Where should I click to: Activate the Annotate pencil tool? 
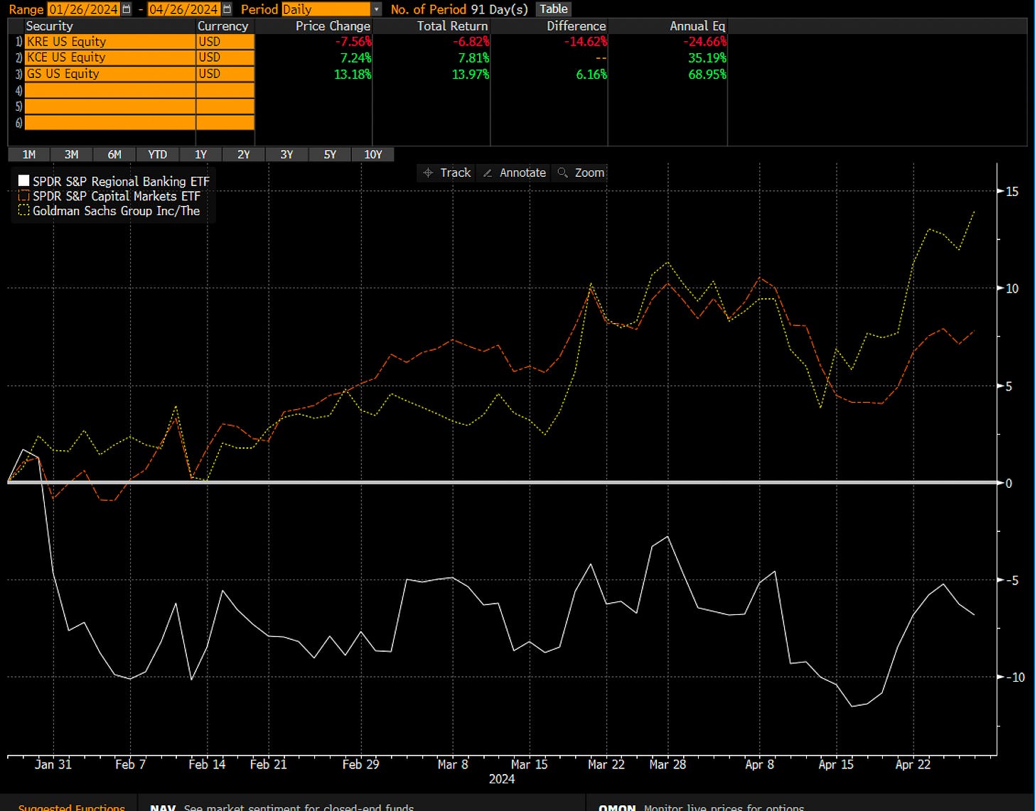pyautogui.click(x=513, y=173)
